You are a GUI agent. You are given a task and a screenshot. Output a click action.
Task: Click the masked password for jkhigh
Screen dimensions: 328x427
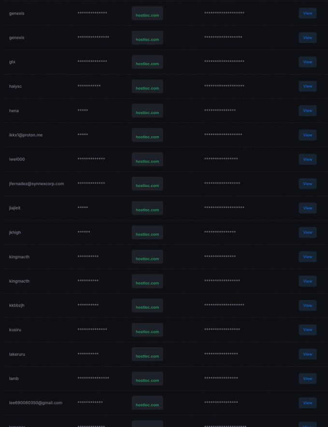[84, 232]
